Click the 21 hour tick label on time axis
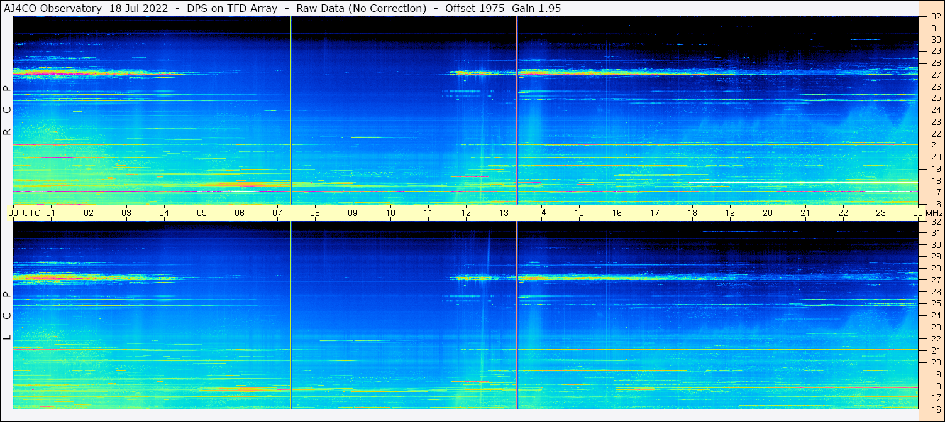This screenshot has height=422, width=945. [x=805, y=213]
